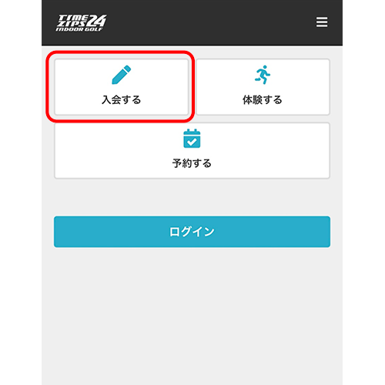Tap the calendar checkmark icon

[x=192, y=139]
